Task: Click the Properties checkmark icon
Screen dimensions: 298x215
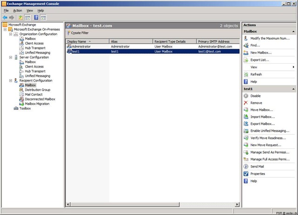Action: [x=246, y=174]
